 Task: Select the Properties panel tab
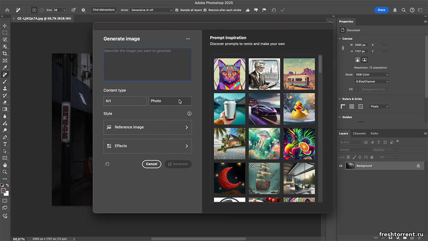pyautogui.click(x=346, y=21)
